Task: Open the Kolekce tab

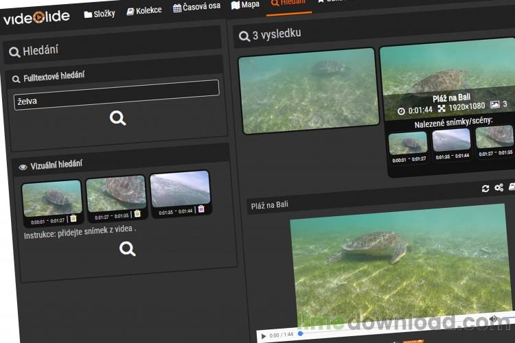Action: coord(144,11)
